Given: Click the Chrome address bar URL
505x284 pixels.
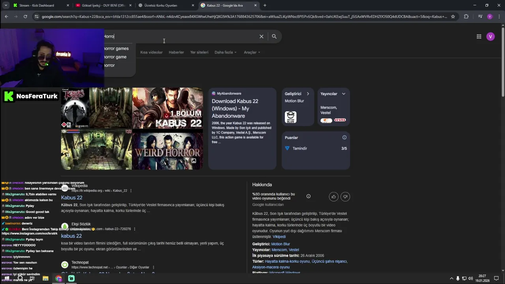Looking at the screenshot, I should [x=245, y=17].
